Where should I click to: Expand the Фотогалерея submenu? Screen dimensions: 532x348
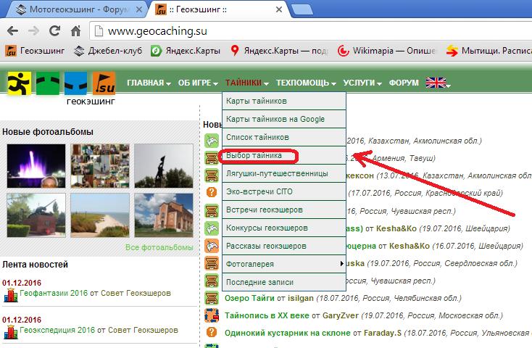tap(284, 264)
